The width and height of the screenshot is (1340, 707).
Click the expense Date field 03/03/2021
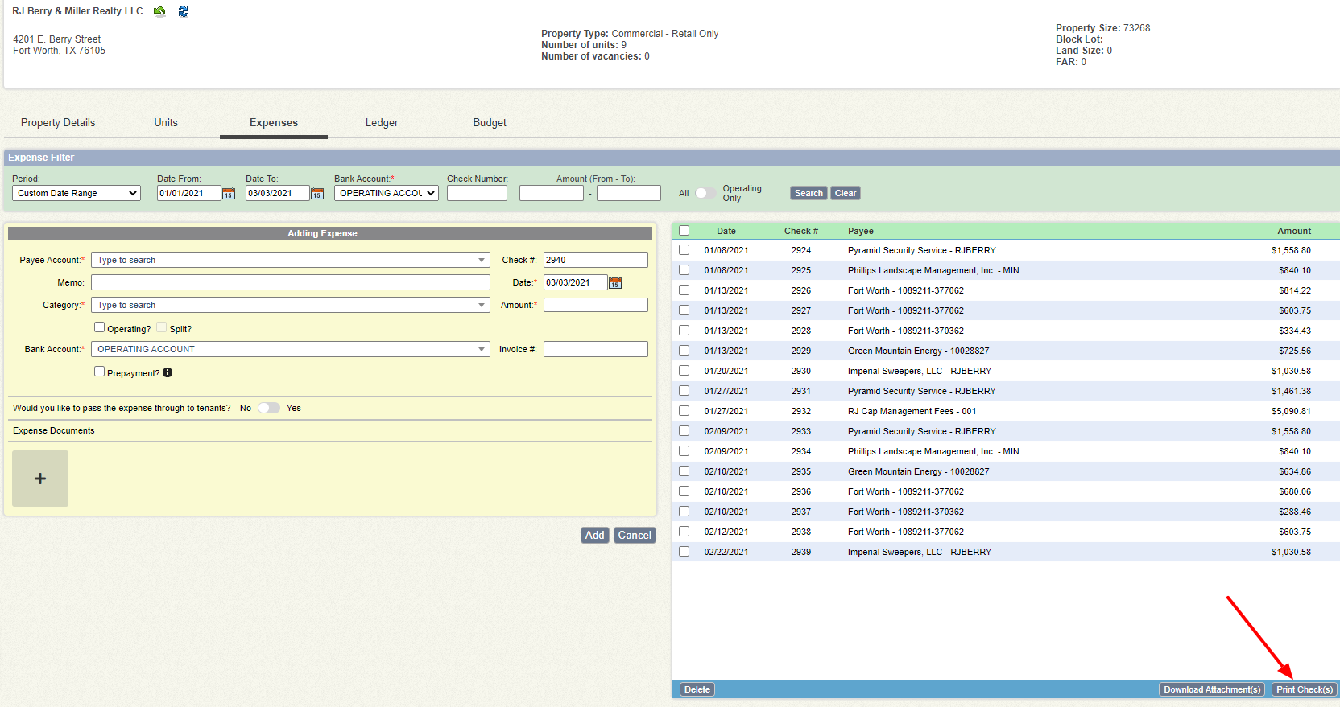[575, 282]
